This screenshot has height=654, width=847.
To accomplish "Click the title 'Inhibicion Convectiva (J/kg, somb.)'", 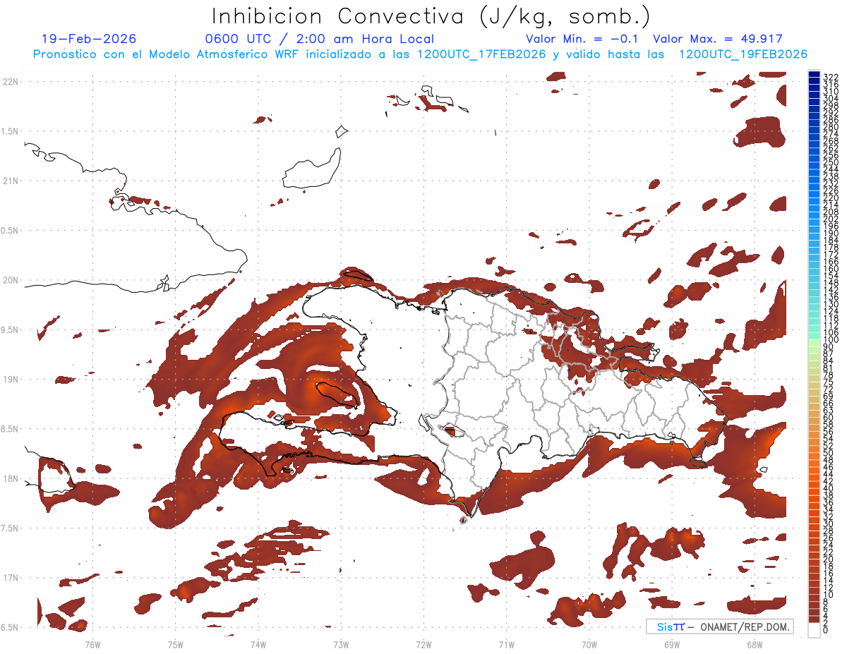I will pos(431,16).
